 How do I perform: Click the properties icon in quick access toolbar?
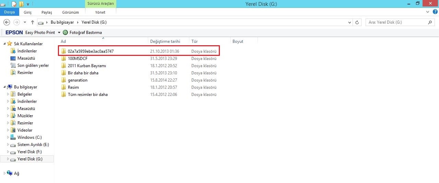[14, 4]
